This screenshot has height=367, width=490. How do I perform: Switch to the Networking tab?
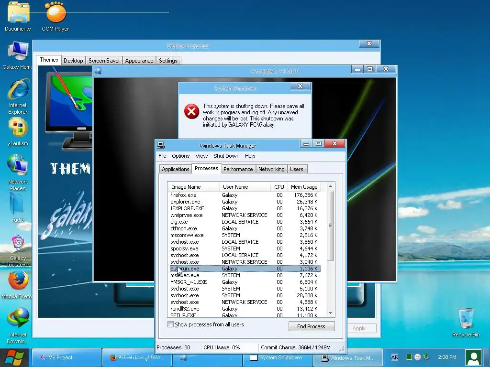(271, 169)
